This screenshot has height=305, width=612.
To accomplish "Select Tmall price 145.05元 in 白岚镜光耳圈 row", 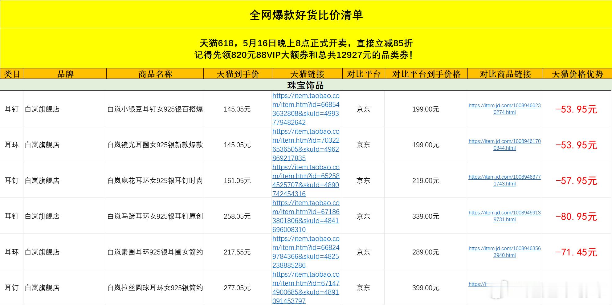I will 237,145.
